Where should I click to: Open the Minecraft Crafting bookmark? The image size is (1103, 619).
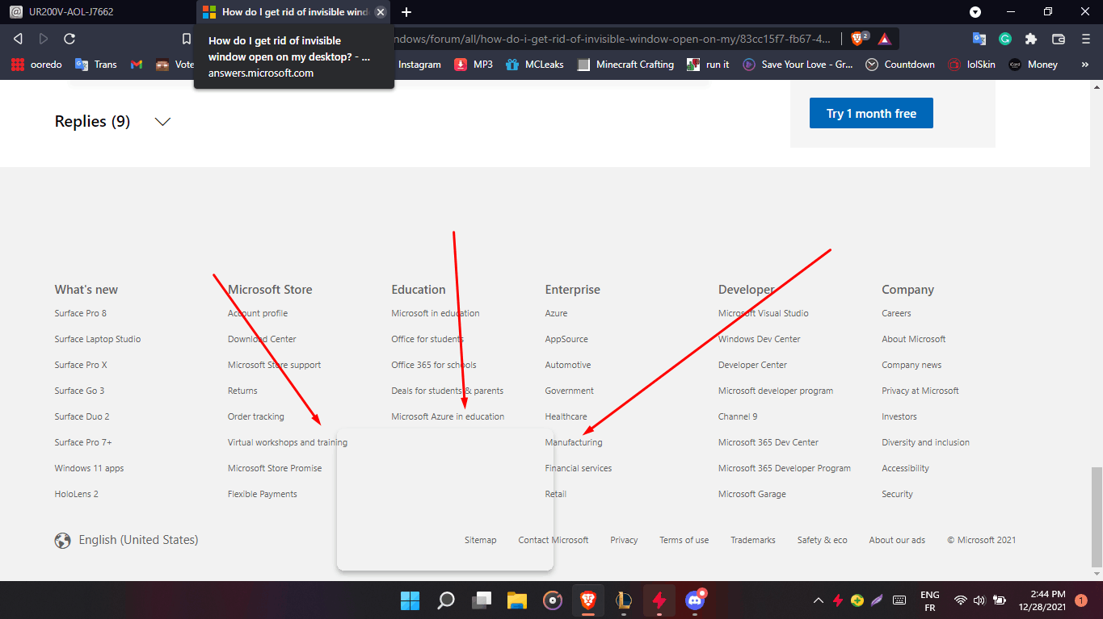coord(626,65)
